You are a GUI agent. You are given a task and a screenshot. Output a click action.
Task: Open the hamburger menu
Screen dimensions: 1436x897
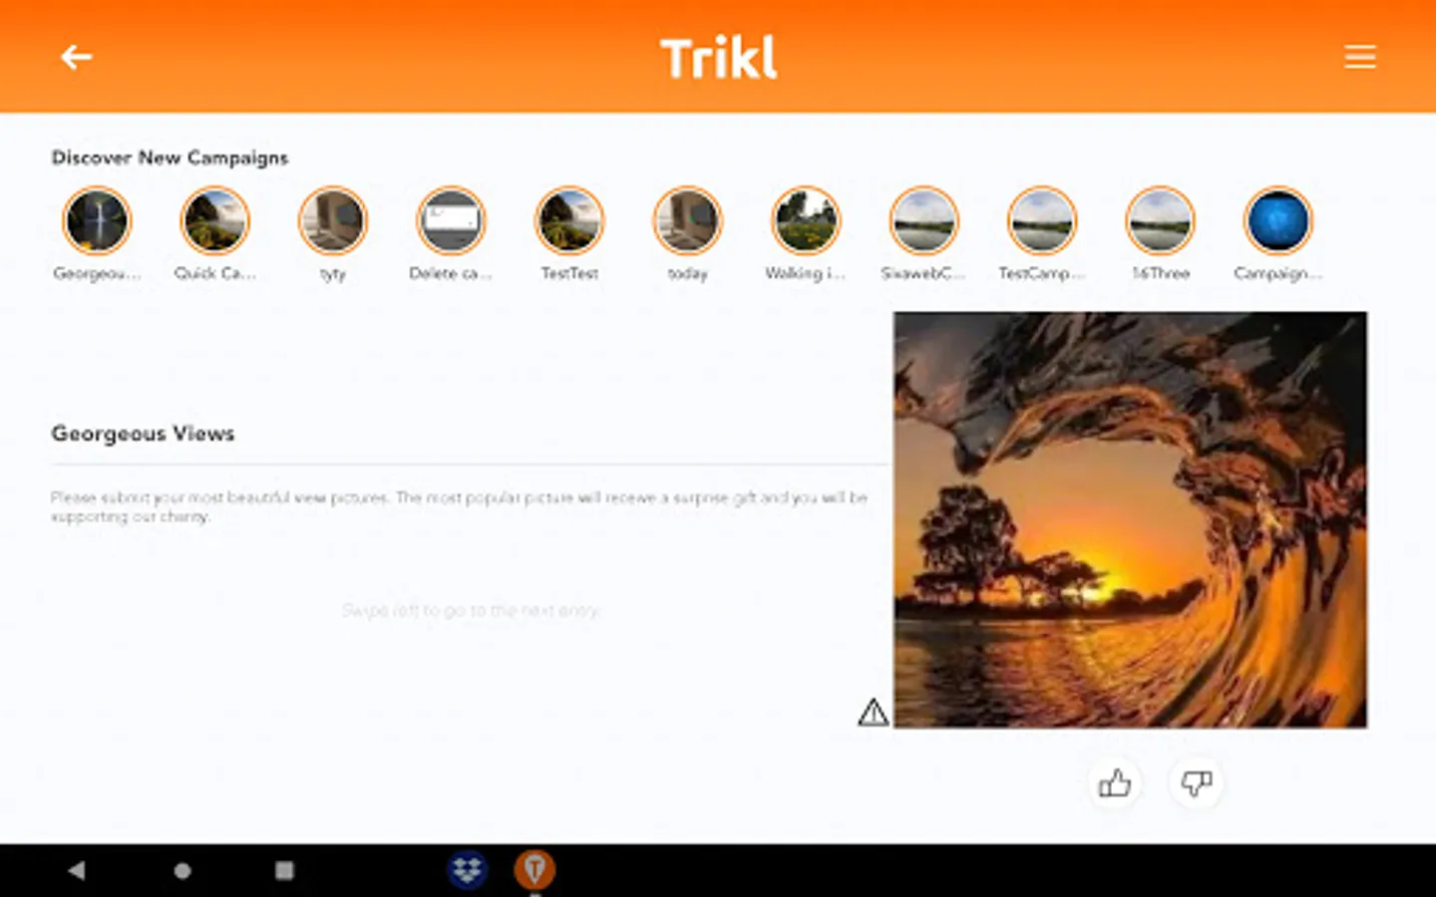[1359, 57]
